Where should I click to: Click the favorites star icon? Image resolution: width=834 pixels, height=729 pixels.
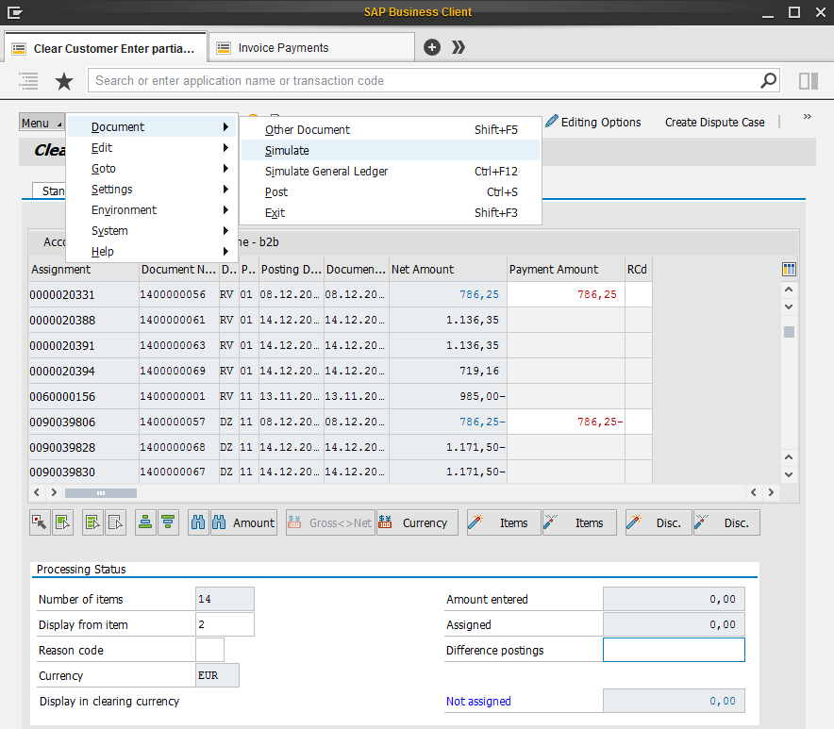tap(64, 81)
